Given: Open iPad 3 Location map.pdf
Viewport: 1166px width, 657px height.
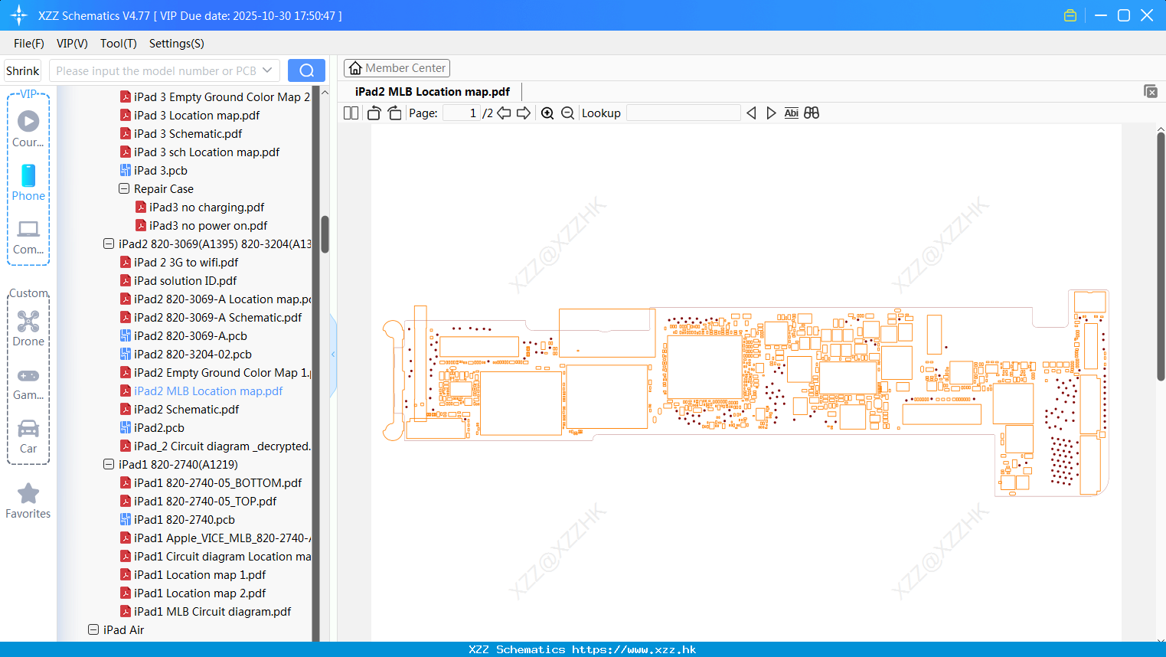Looking at the screenshot, I should 197,115.
